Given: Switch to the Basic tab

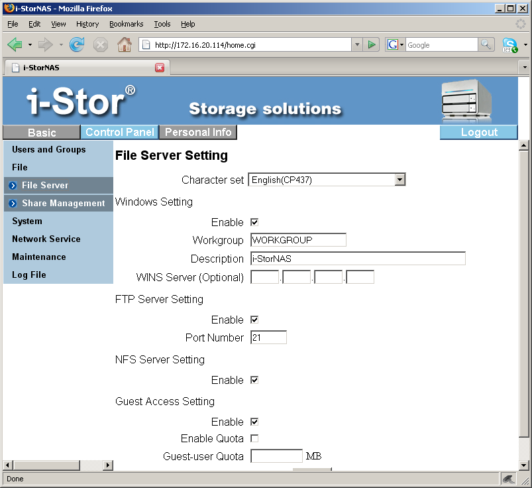Looking at the screenshot, I should 42,133.
